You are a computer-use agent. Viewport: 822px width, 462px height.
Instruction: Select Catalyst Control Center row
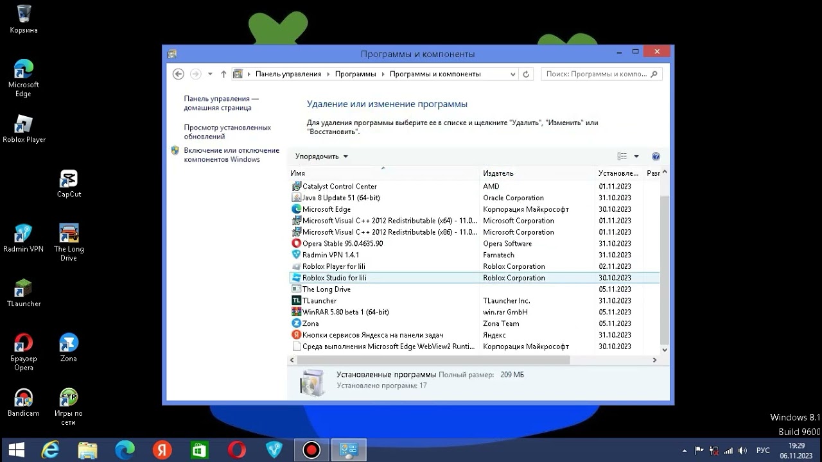coord(475,186)
